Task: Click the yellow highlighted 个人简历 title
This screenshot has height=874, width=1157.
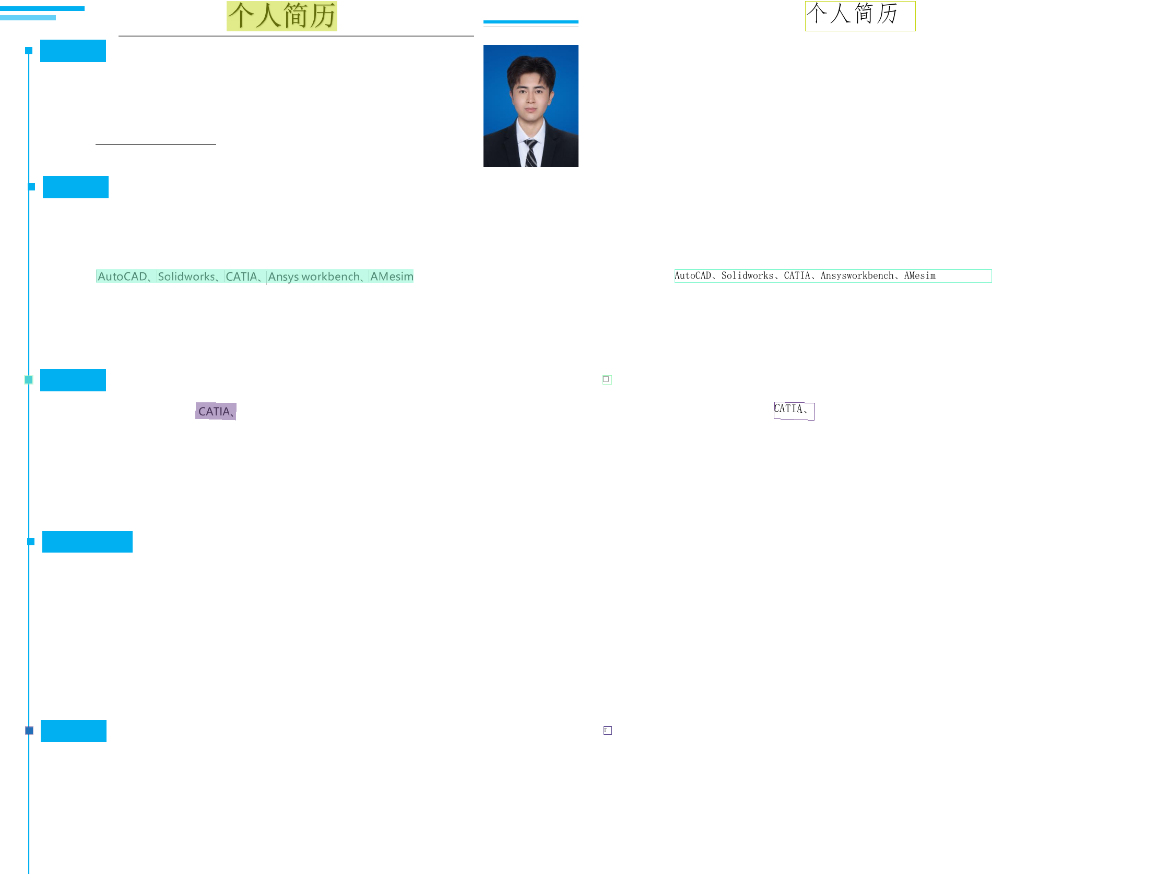Action: [281, 16]
